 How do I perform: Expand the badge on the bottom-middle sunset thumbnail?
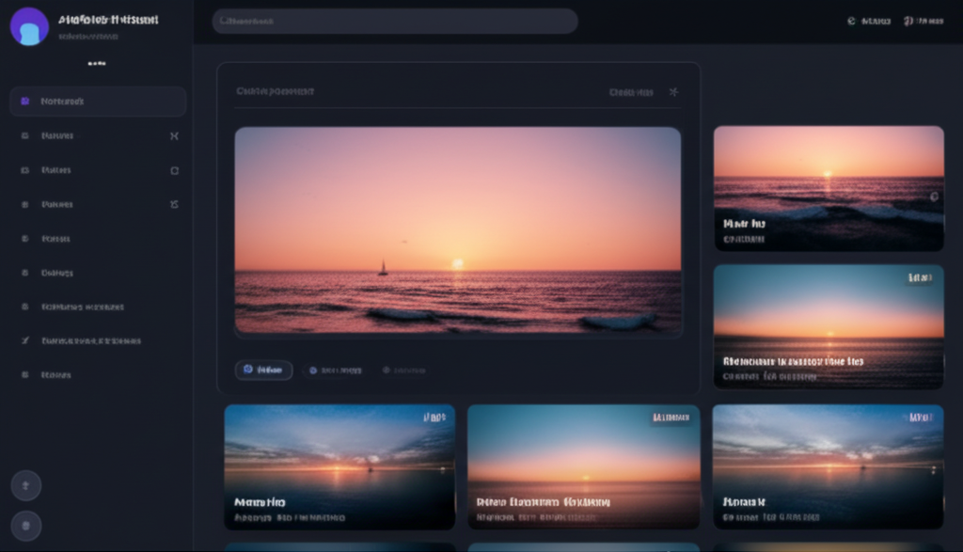[x=671, y=417]
